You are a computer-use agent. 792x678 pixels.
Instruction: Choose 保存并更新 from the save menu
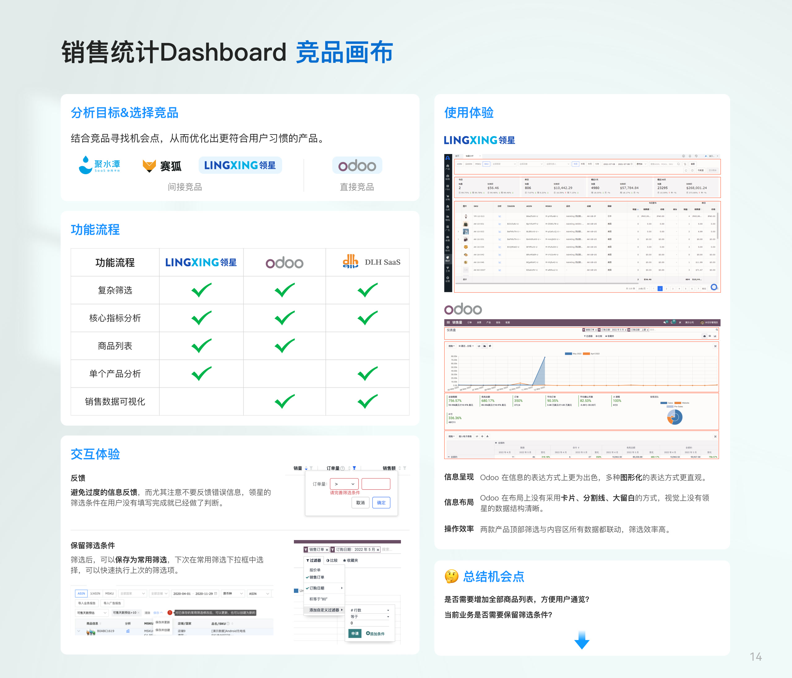pos(162,622)
